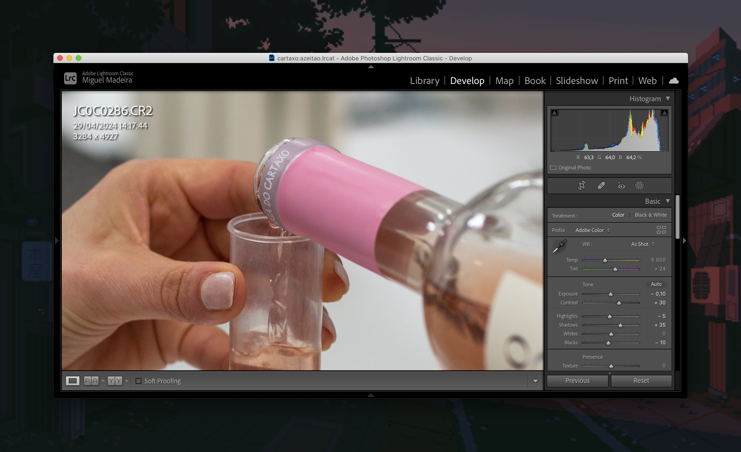This screenshot has height=452, width=741.
Task: Hide the top module picker panel arrow
Action: [371, 67]
